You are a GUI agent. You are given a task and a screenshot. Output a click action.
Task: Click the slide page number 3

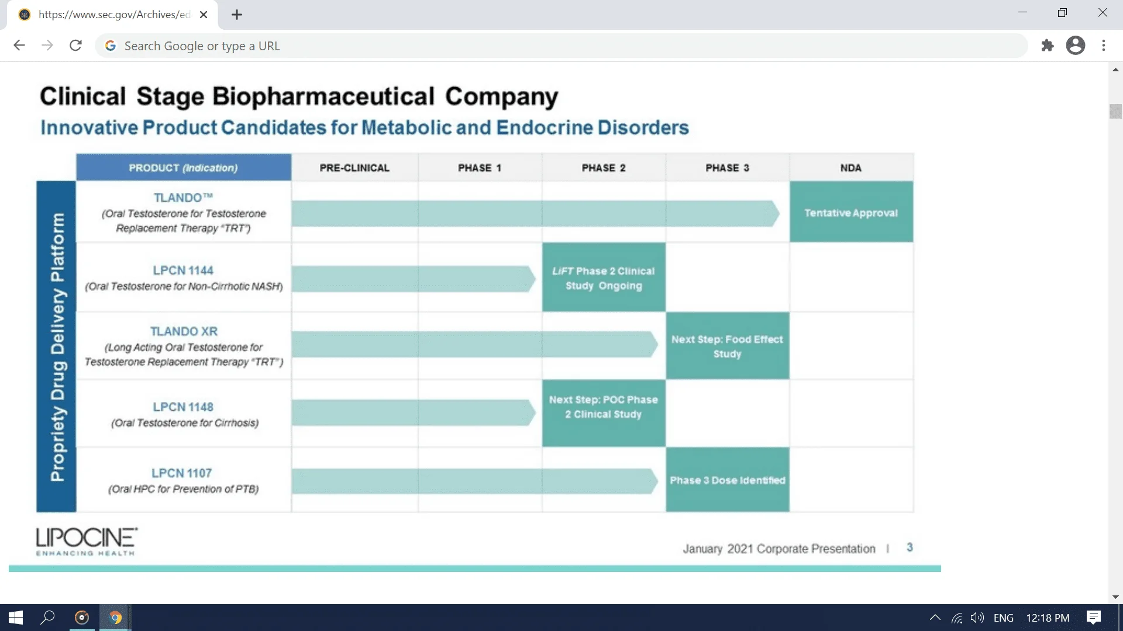tap(910, 547)
